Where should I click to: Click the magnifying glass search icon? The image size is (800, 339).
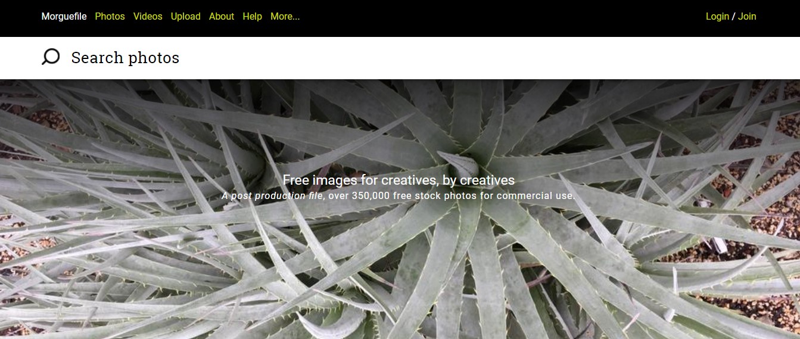51,57
